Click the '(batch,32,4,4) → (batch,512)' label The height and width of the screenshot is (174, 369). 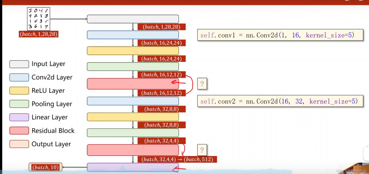[x=177, y=159]
